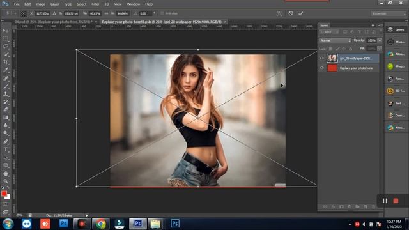The height and width of the screenshot is (230, 409).
Task: Toggle the width-height link icon
Action: (106, 13)
